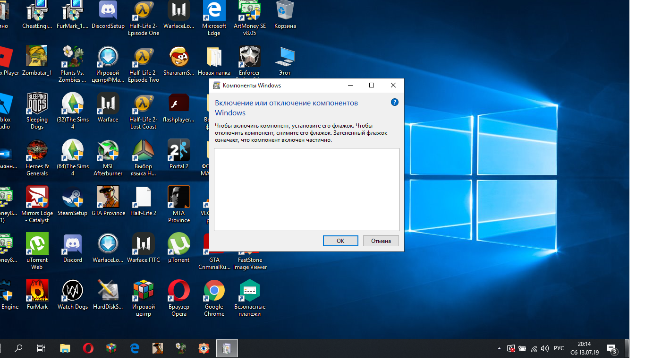Image resolution: width=645 pixels, height=363 pixels.
Task: Select the ShararamS... desktop icon
Action: (179, 61)
